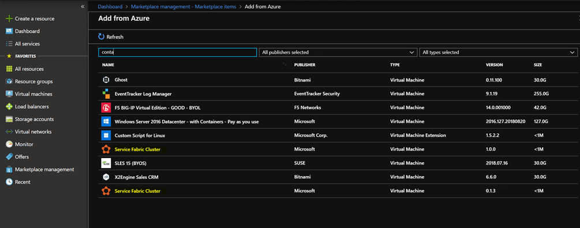Click the SLES 15 SUSE logo icon

[x=106, y=163]
